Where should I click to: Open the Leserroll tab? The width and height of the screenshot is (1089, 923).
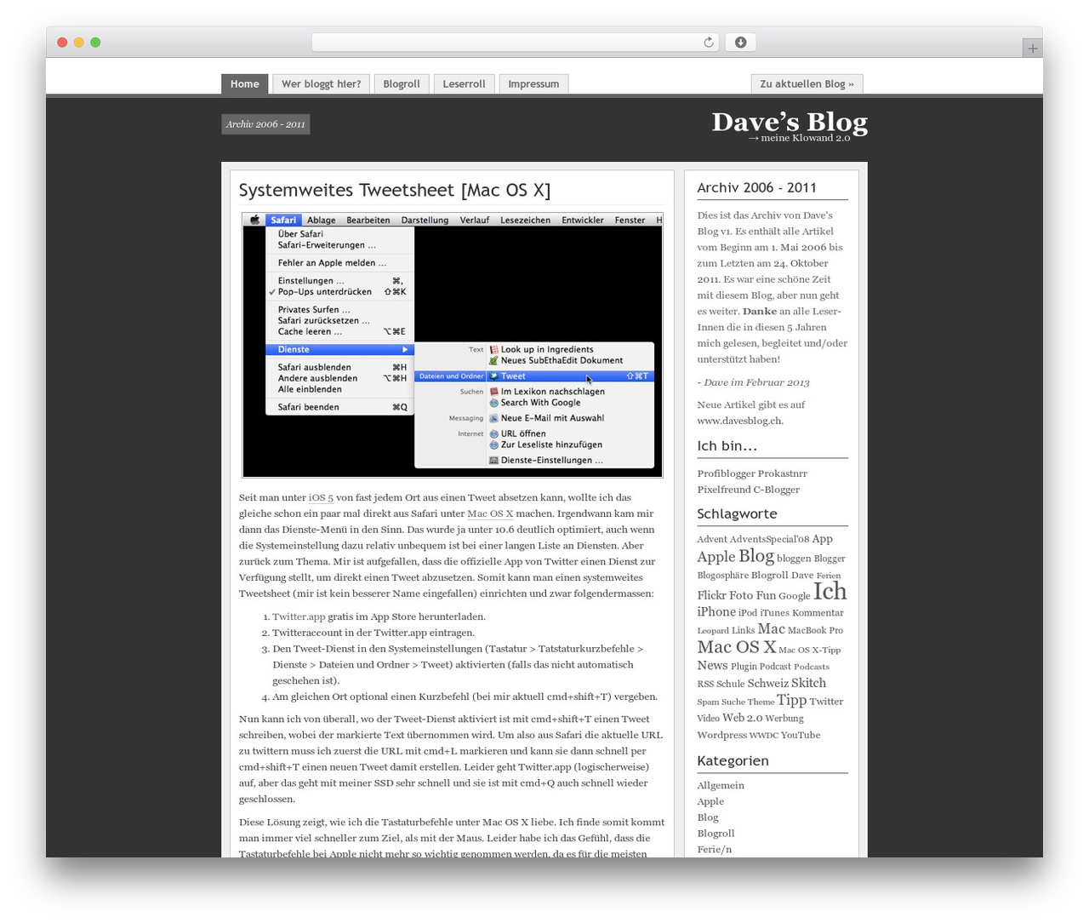coord(464,83)
